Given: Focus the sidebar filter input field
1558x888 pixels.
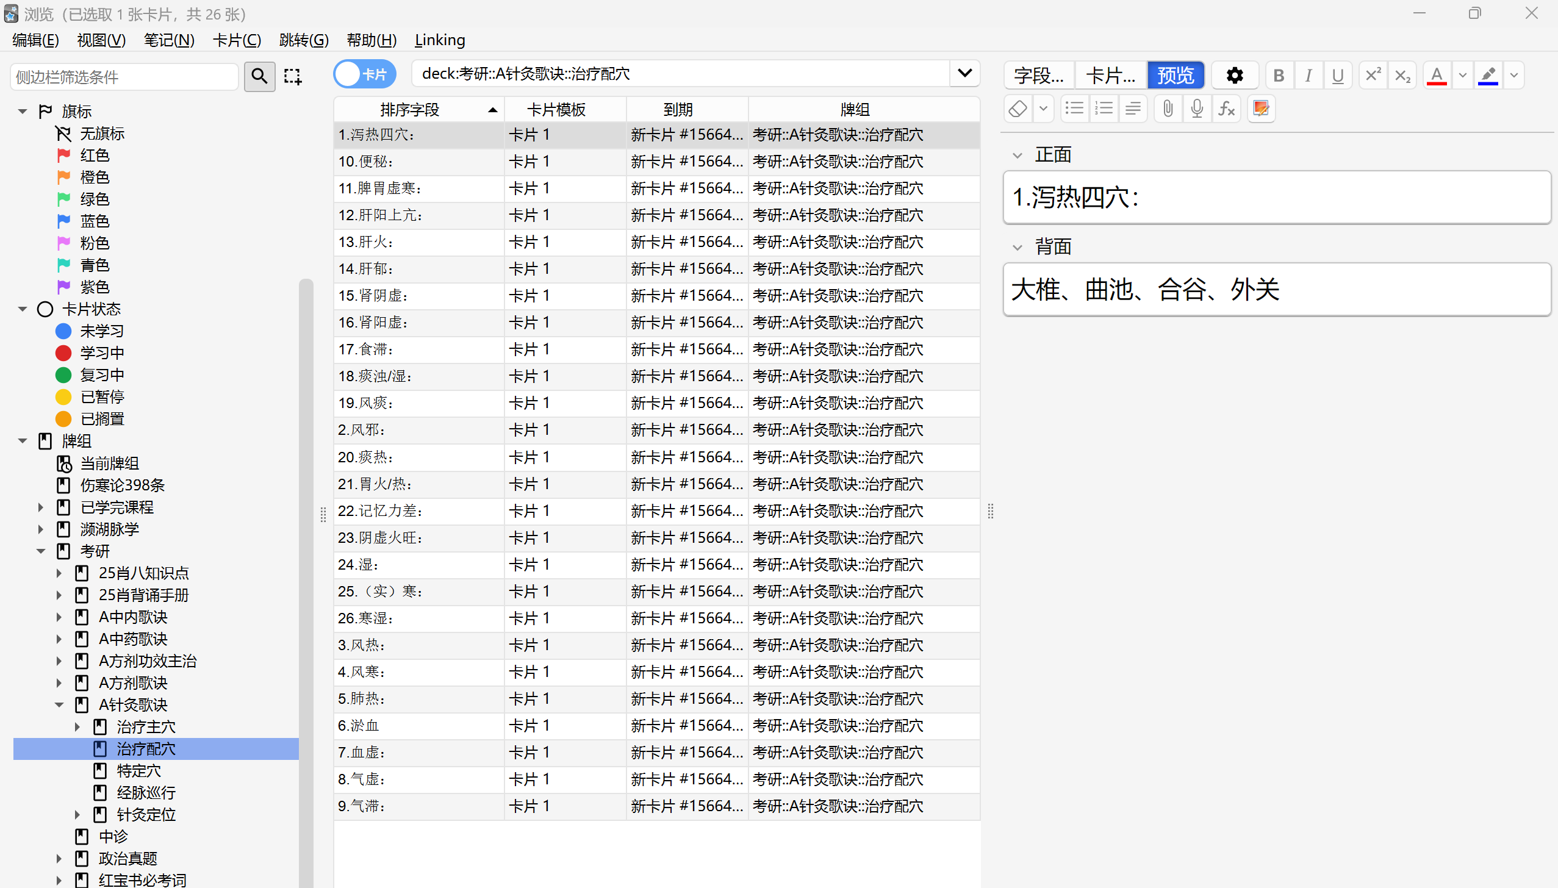Looking at the screenshot, I should click(x=124, y=77).
